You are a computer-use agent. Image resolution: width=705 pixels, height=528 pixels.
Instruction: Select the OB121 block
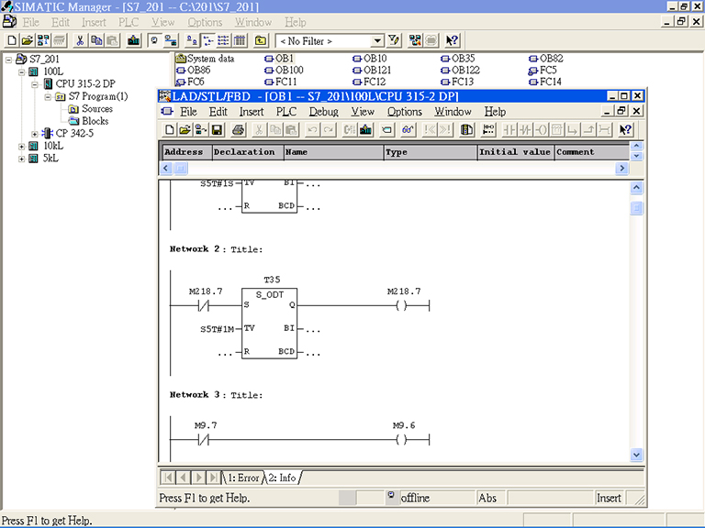(x=372, y=70)
